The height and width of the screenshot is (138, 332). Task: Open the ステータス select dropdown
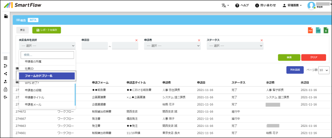(235, 46)
